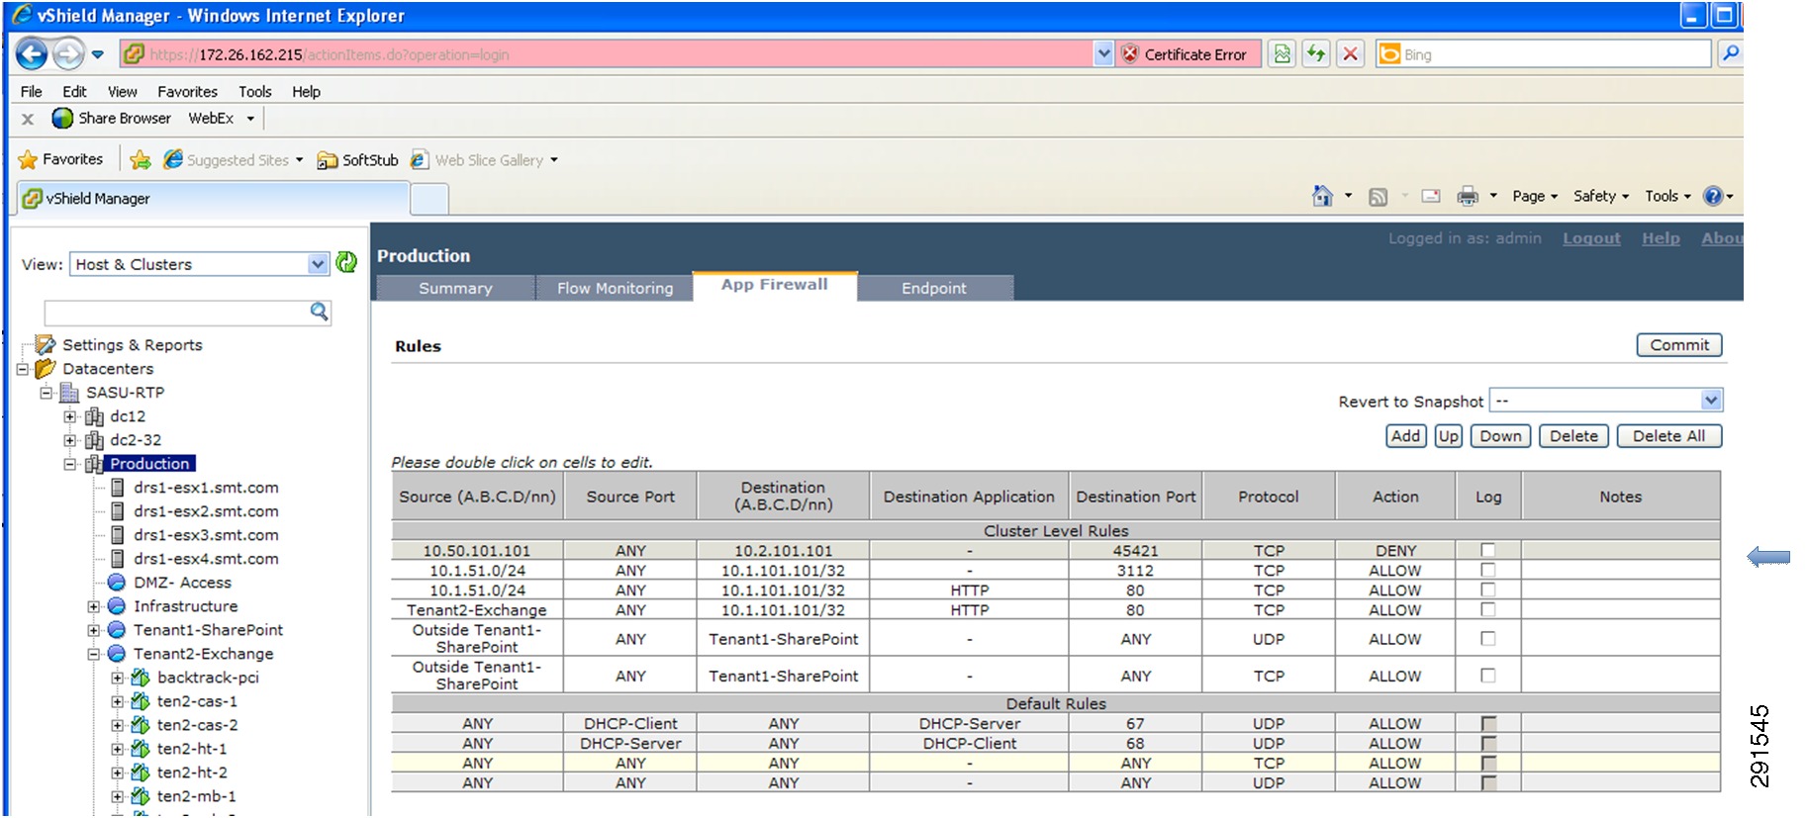Click the DMZ- Access resource pool icon
The height and width of the screenshot is (818, 1808).
click(117, 582)
